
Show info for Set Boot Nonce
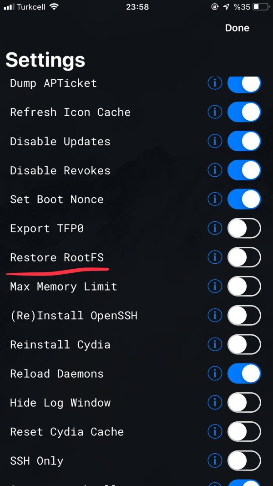(x=214, y=199)
